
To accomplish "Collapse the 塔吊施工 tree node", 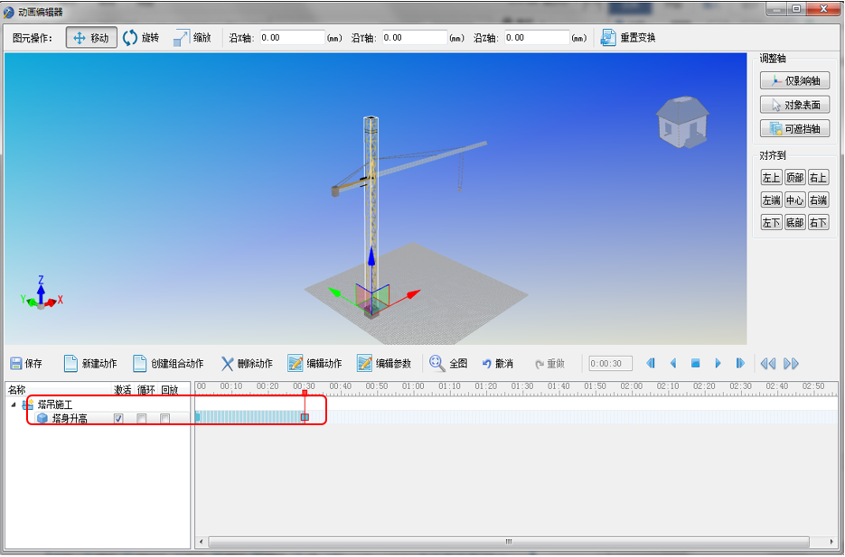I will click(14, 404).
